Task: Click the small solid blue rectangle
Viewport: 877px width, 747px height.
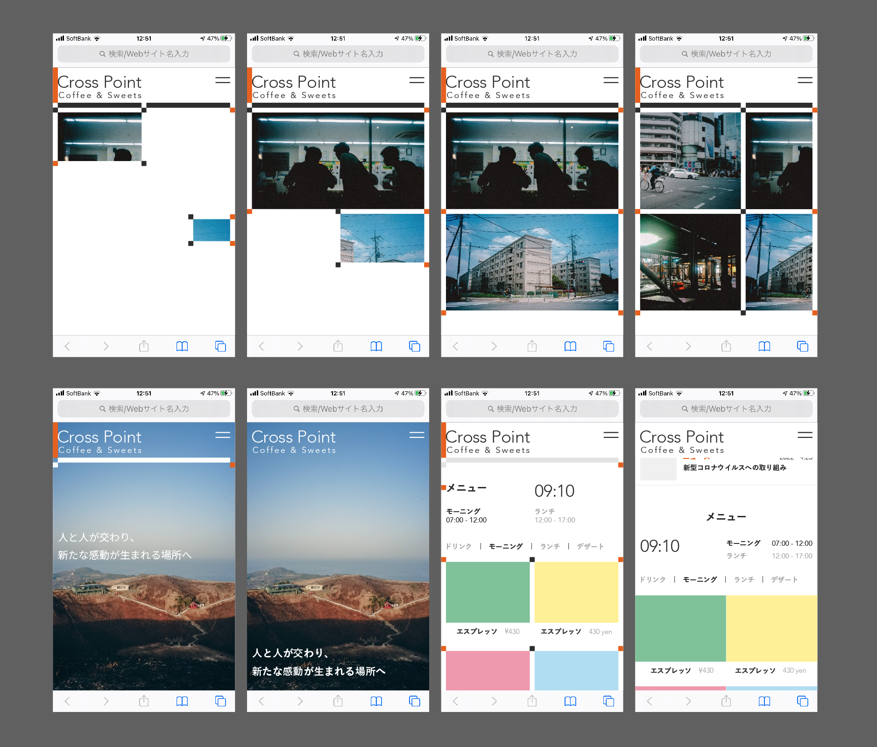Action: click(212, 230)
